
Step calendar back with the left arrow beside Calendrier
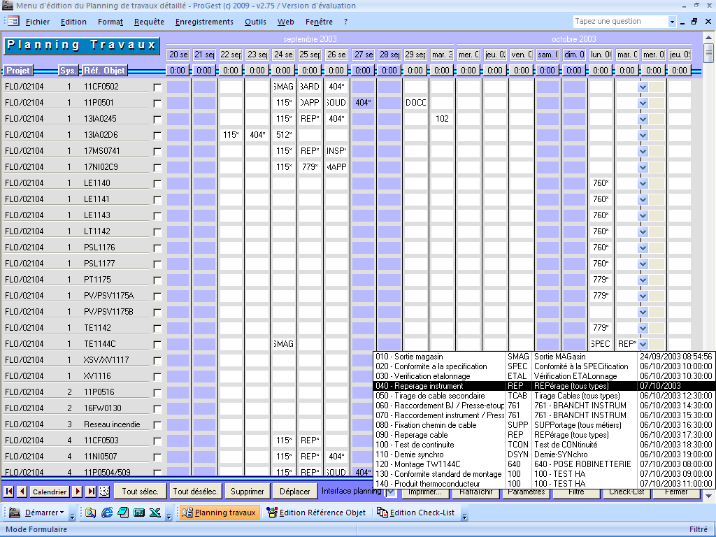[x=22, y=492]
